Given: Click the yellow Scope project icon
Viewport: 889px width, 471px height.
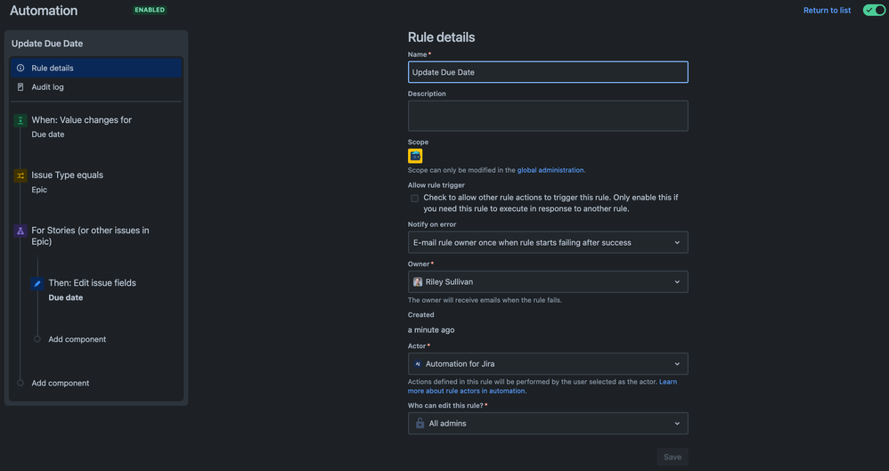Looking at the screenshot, I should (x=415, y=156).
